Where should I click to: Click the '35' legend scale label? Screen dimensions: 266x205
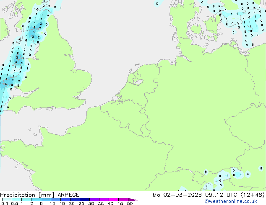coord(101,203)
